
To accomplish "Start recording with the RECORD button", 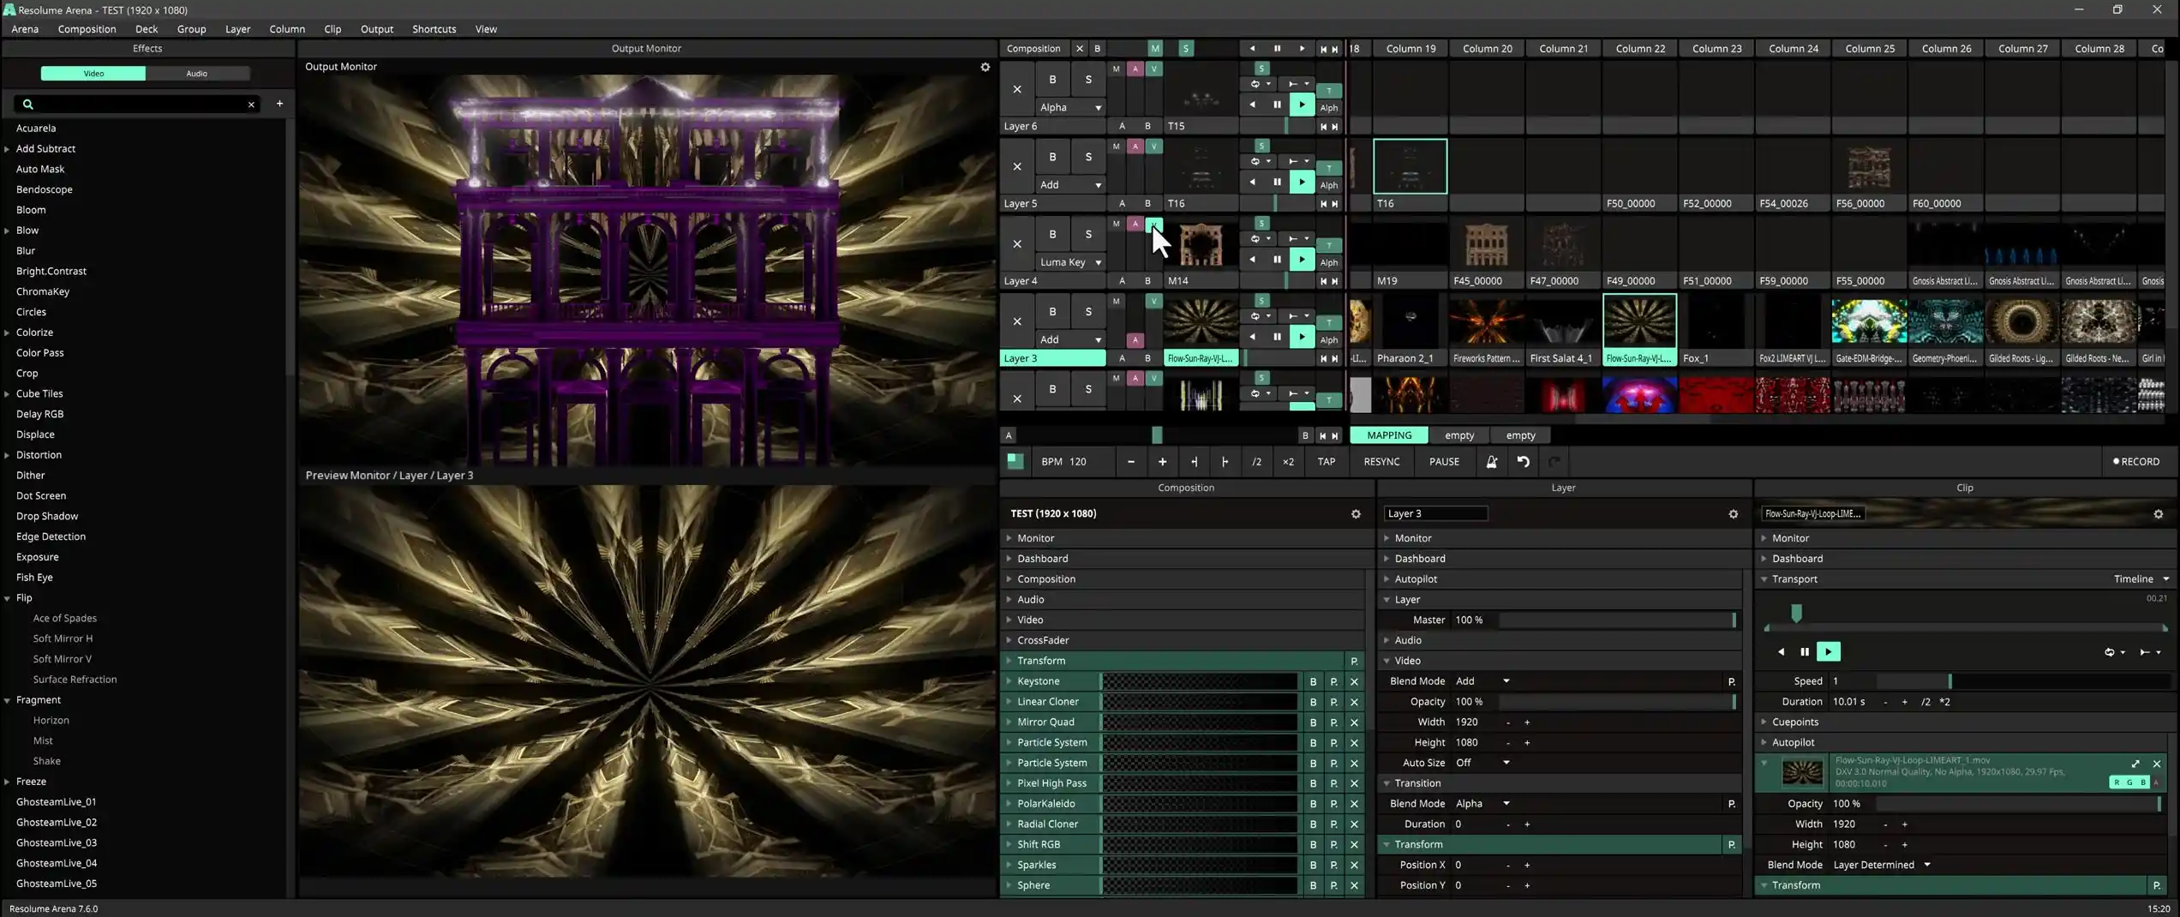I will 2136,462.
